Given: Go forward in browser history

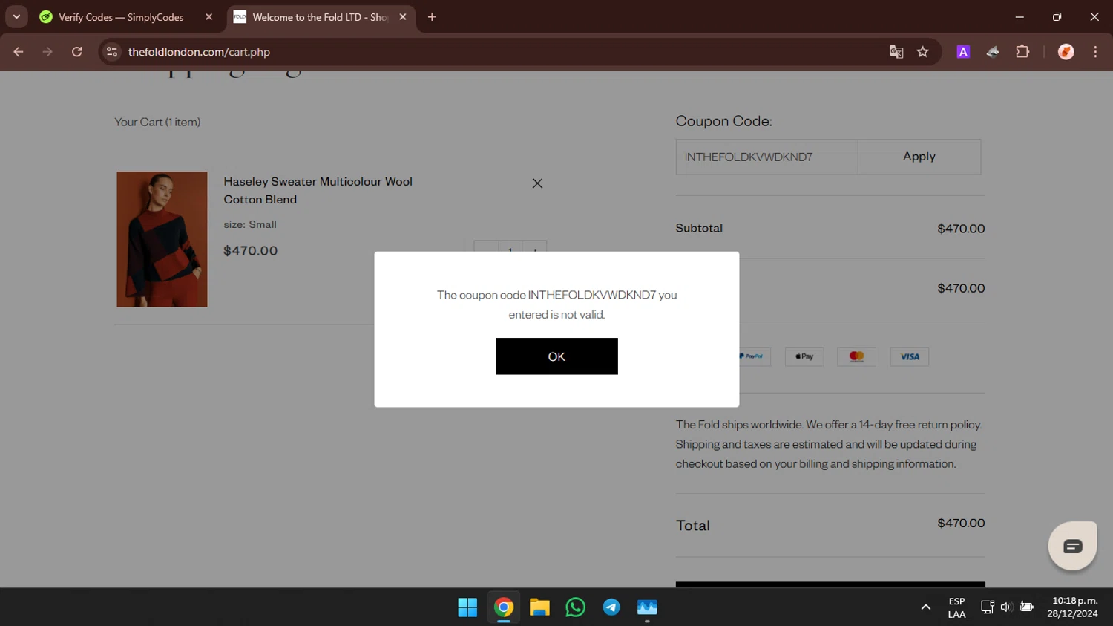Looking at the screenshot, I should click(x=47, y=52).
